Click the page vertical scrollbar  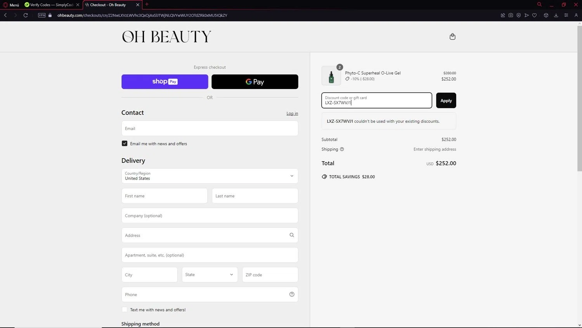coord(580,99)
